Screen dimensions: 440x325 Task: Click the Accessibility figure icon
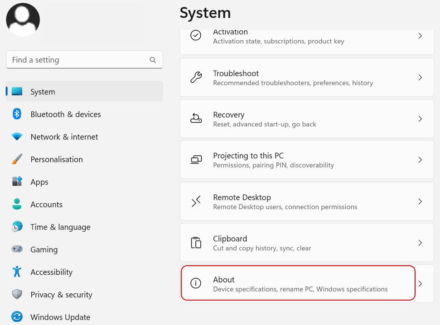[x=17, y=272]
